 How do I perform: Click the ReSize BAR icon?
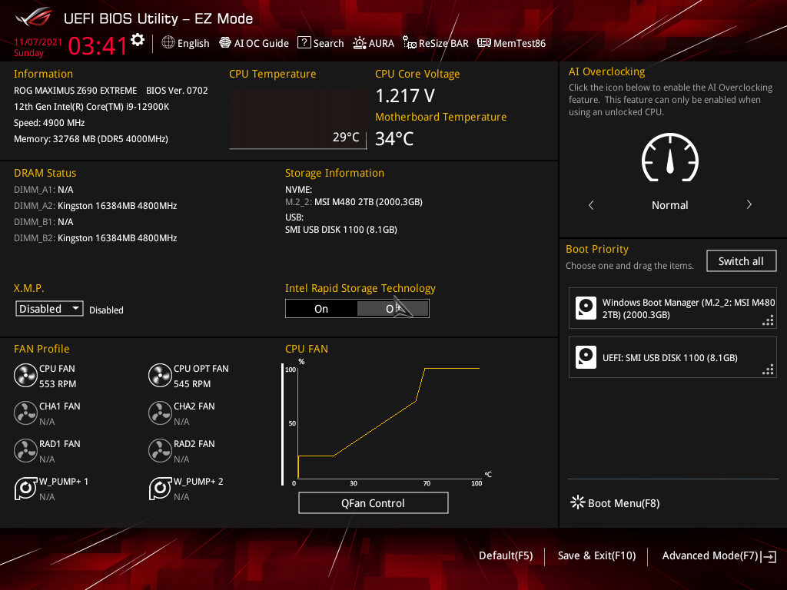pos(410,43)
